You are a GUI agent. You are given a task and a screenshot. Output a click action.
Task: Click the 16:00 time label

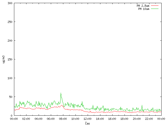coord(112,119)
